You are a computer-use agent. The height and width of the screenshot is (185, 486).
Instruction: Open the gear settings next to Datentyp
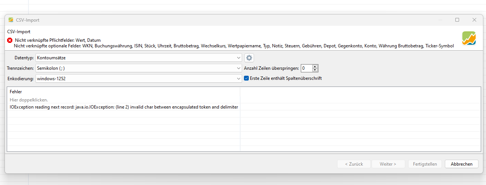tap(249, 58)
